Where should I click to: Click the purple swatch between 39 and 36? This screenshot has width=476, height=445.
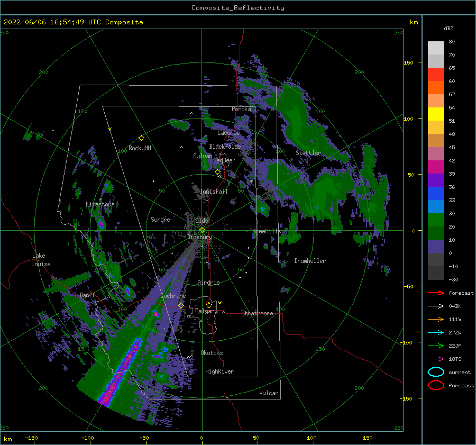436,180
